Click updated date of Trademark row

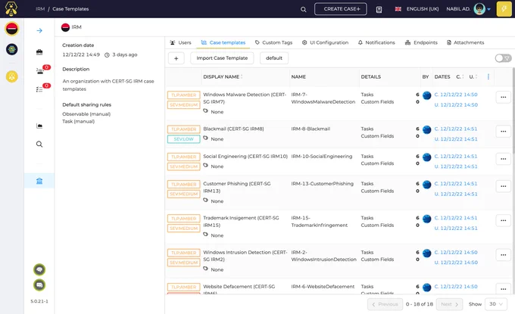pos(456,228)
